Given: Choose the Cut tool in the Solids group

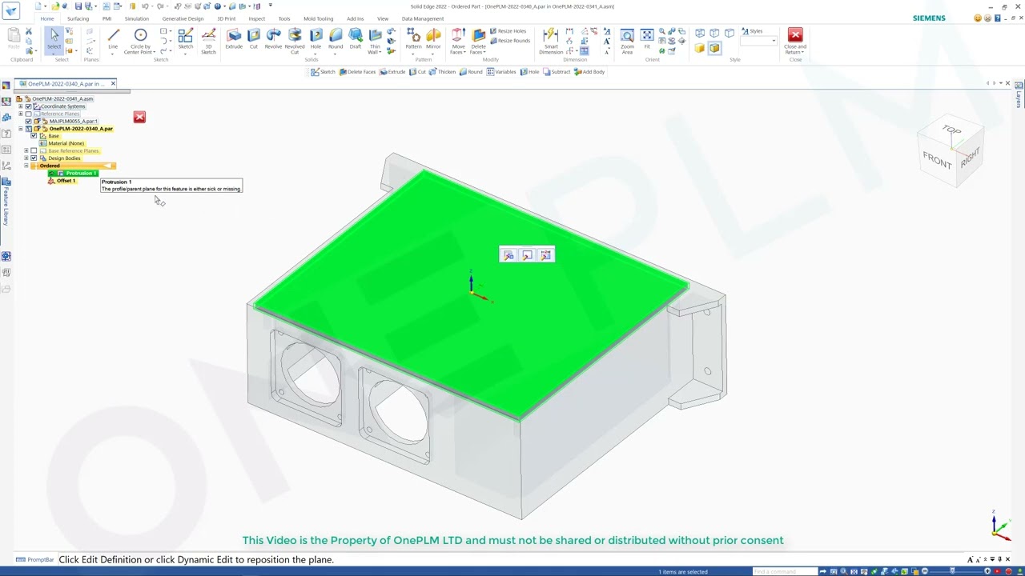Looking at the screenshot, I should point(254,39).
